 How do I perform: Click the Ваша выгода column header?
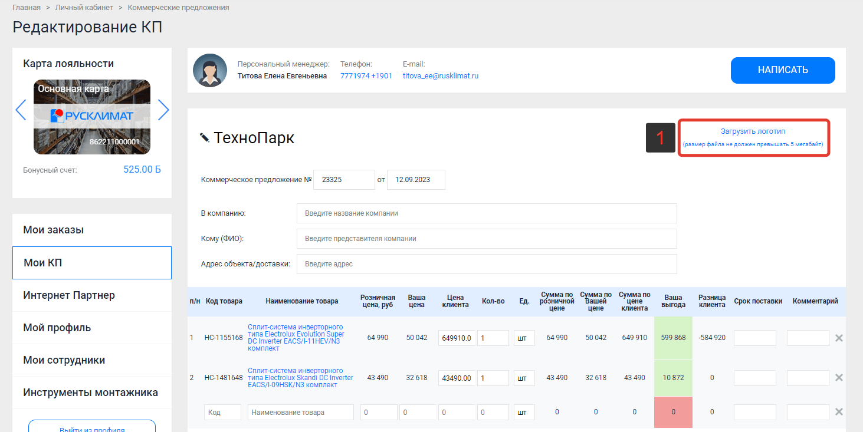[673, 301]
